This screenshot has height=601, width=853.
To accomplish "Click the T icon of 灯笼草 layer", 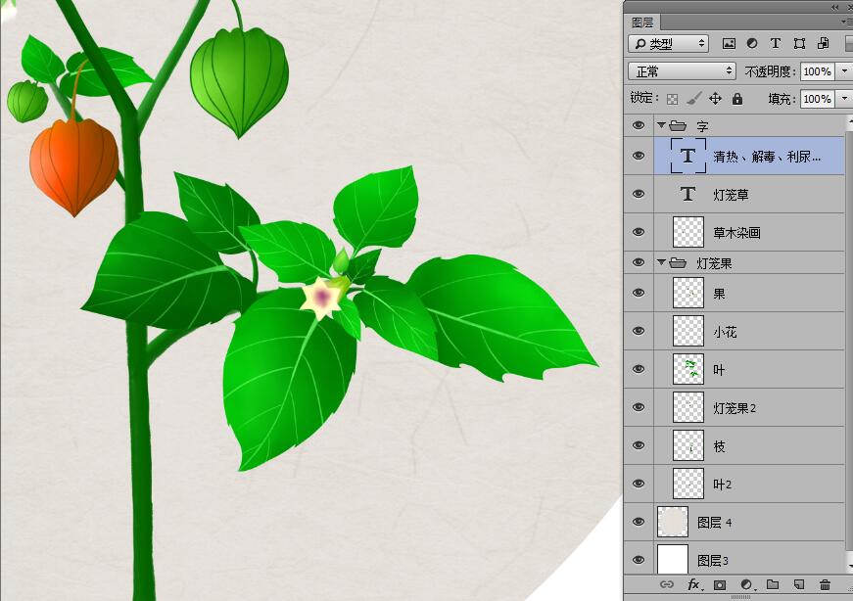I will click(x=688, y=194).
